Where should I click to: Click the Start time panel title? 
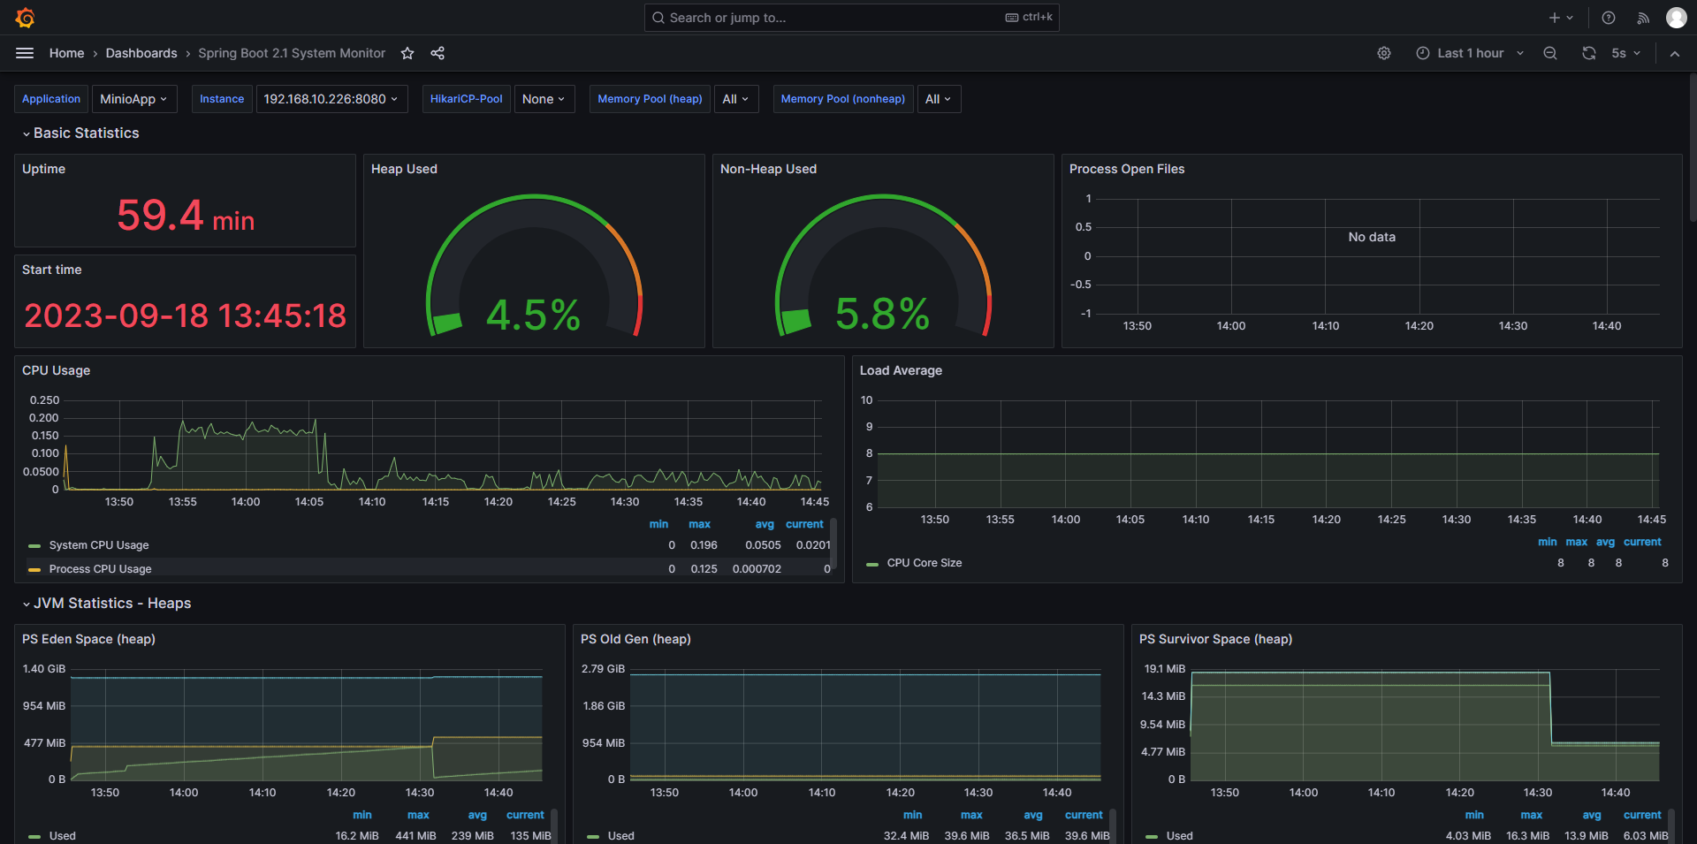[x=52, y=270]
